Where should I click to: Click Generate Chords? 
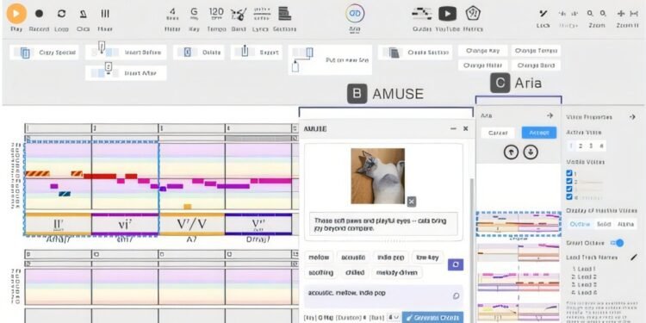click(x=432, y=317)
